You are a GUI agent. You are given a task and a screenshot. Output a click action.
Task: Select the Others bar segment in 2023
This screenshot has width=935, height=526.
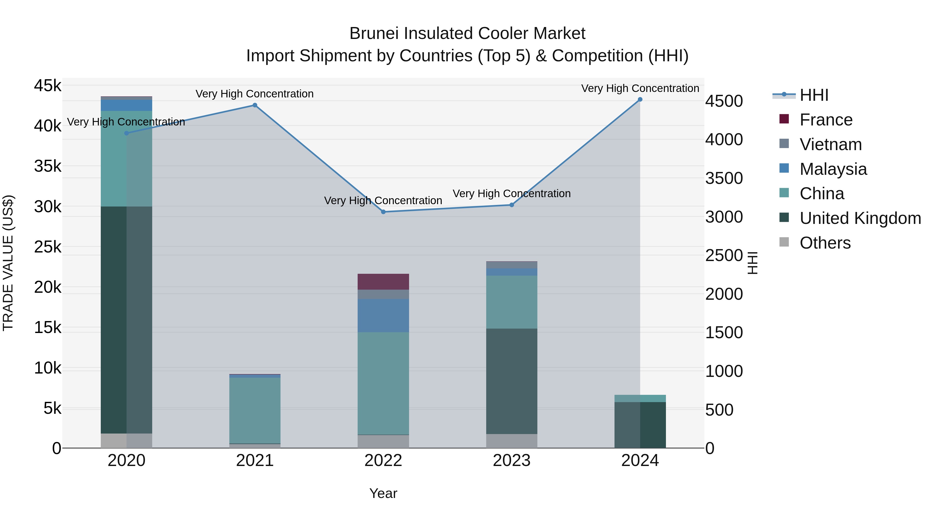click(512, 441)
